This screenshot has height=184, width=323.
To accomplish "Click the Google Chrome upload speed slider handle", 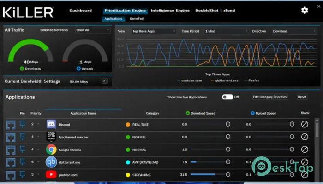I will 292,149.
